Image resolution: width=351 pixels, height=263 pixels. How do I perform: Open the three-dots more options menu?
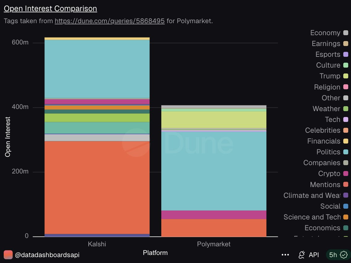pyautogui.click(x=285, y=255)
